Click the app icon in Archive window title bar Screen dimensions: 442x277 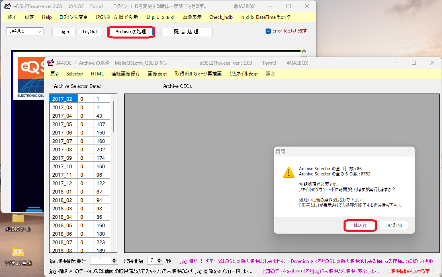point(51,63)
